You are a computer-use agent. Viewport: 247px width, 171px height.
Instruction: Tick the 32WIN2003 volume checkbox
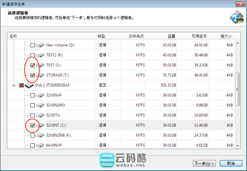33,106
